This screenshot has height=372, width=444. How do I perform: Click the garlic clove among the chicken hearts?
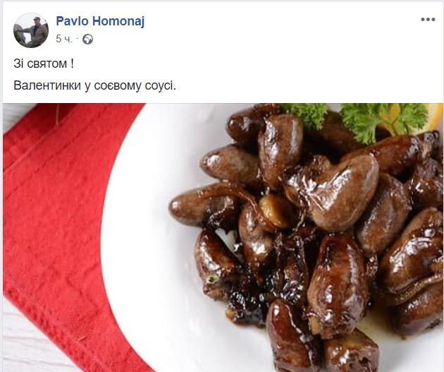coord(275,210)
